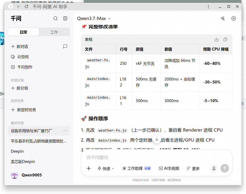
Task: Click the 3000ms new value cell
Action: 180,101
